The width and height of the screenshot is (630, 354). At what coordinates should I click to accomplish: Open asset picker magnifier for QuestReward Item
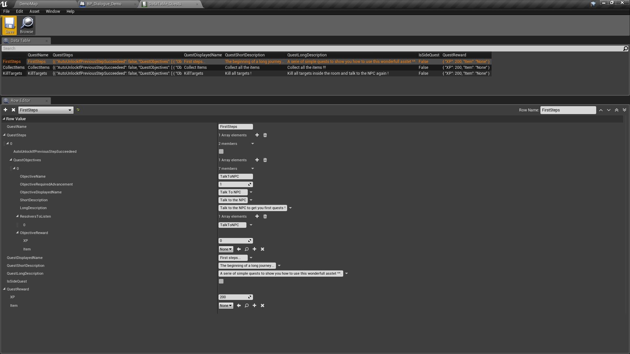pyautogui.click(x=246, y=305)
